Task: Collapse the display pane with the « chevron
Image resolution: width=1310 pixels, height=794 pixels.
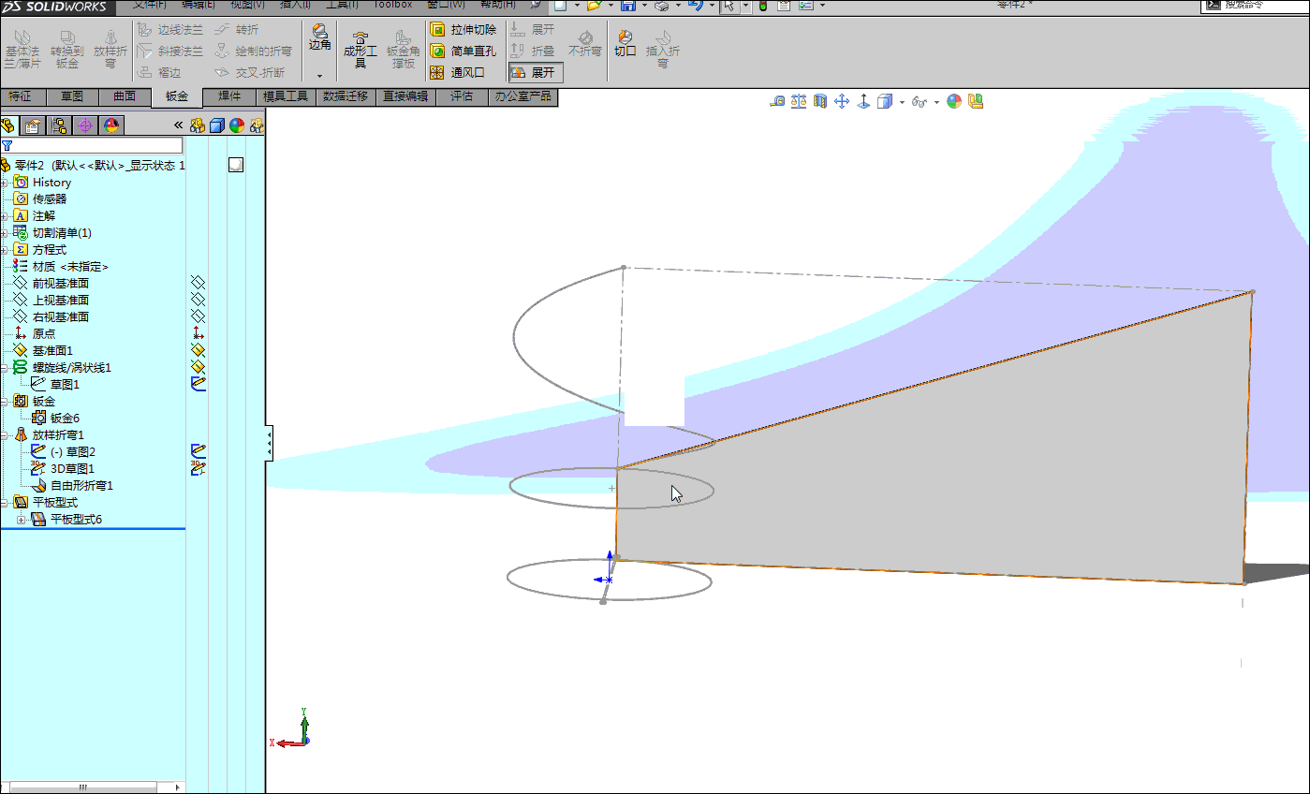Action: (179, 125)
